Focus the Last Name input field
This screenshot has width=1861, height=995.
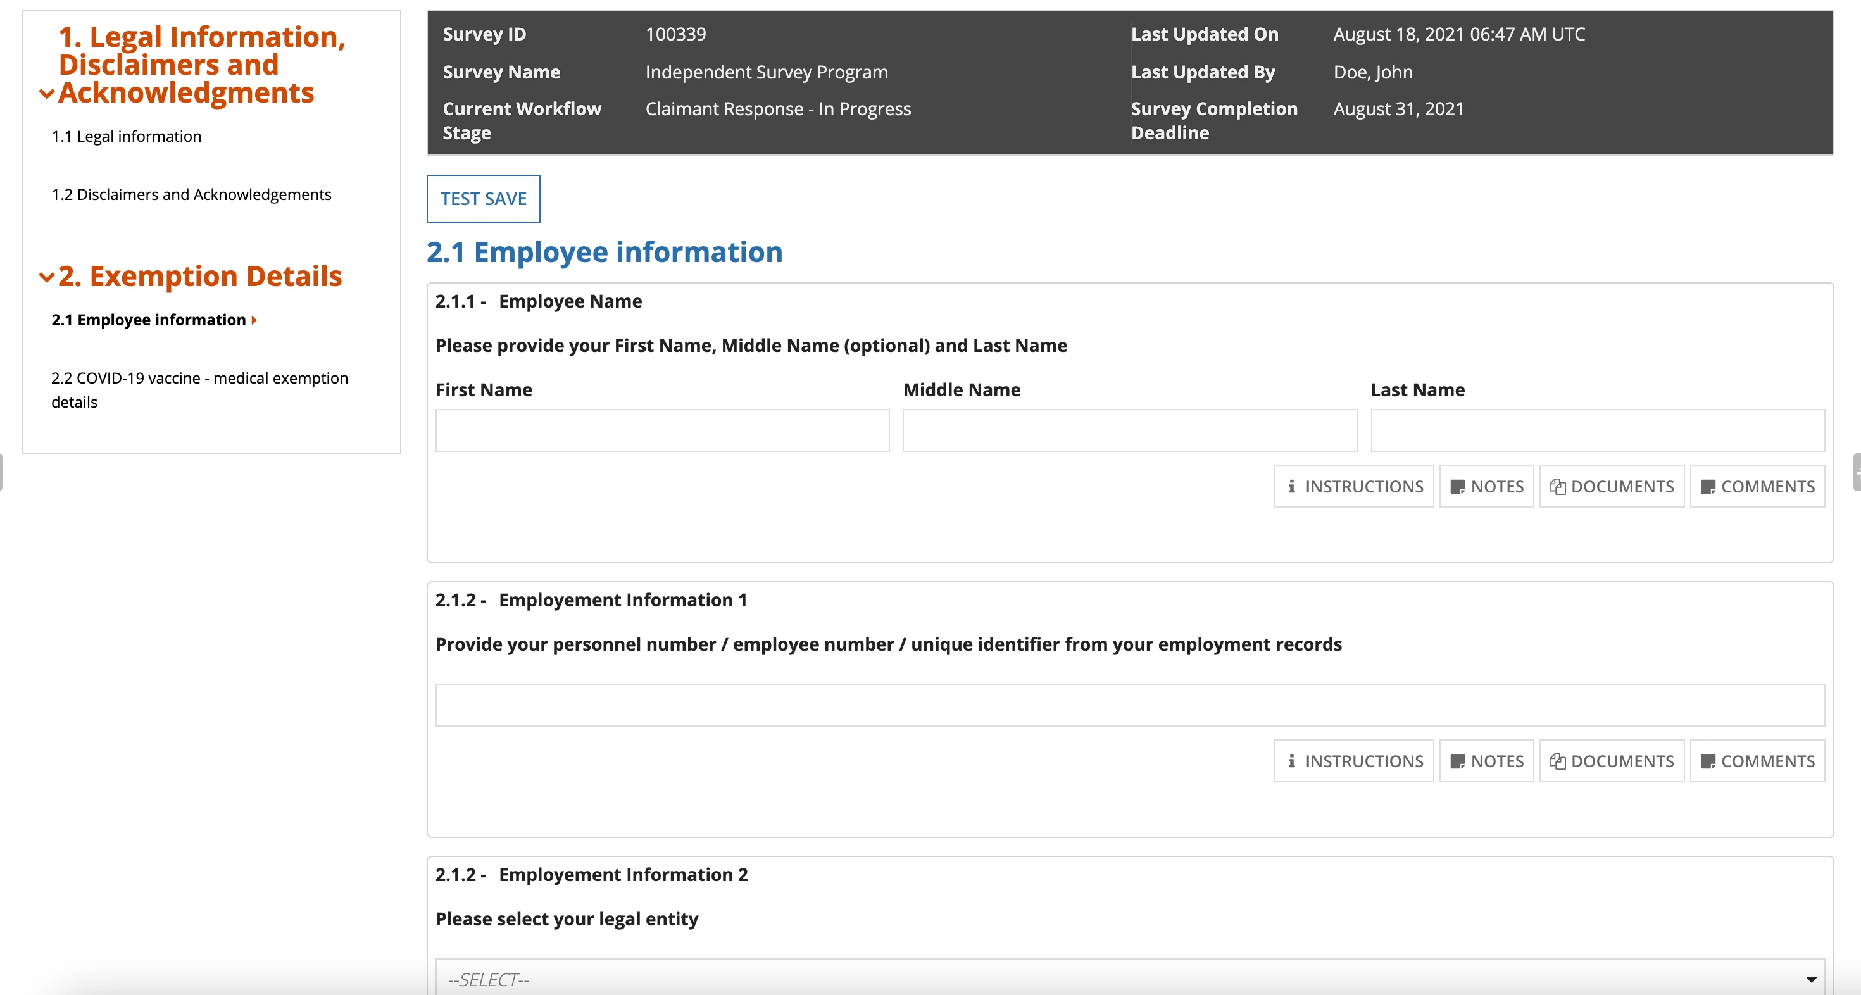click(x=1598, y=430)
